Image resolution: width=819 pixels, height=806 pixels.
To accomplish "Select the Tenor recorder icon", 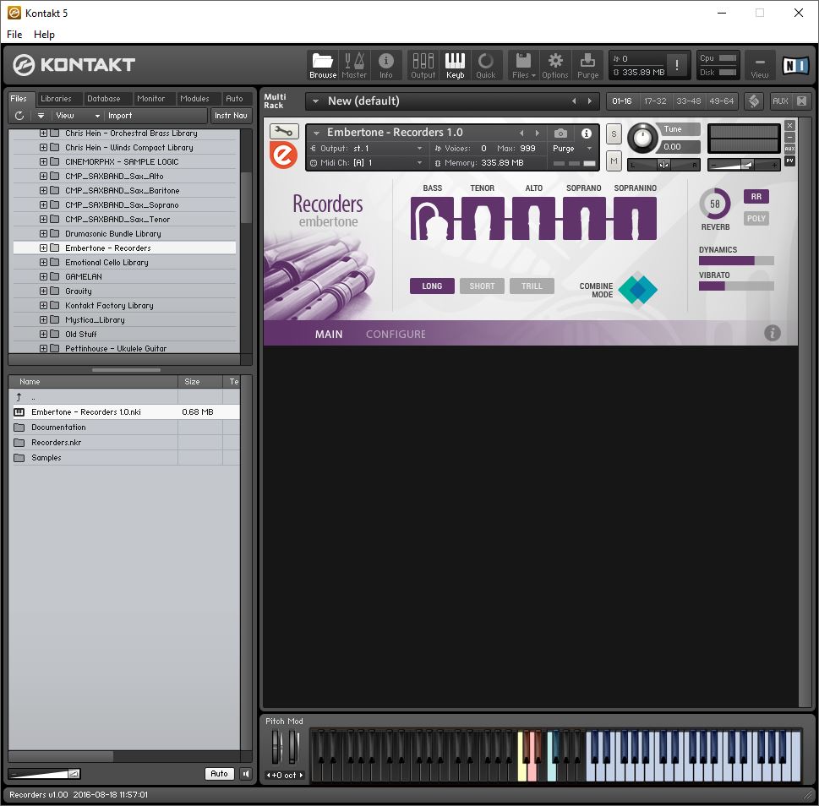I will 483,218.
